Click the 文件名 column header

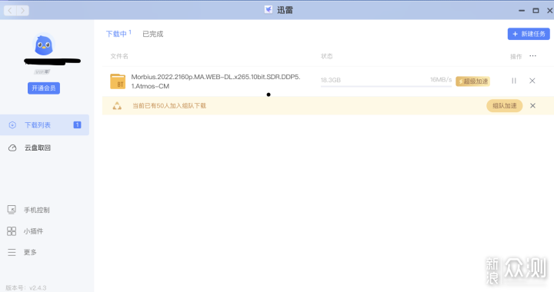[x=119, y=56]
